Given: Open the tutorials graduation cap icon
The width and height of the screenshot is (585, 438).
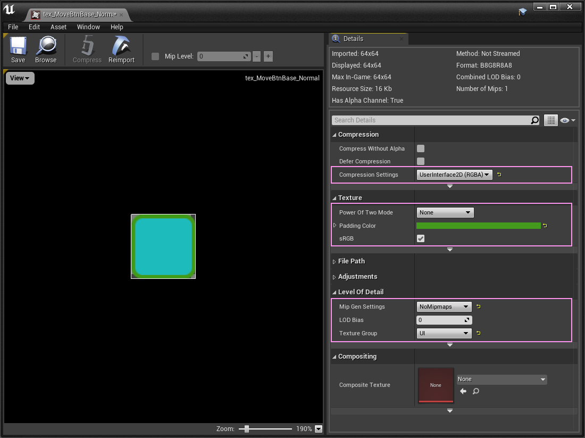Looking at the screenshot, I should [522, 12].
